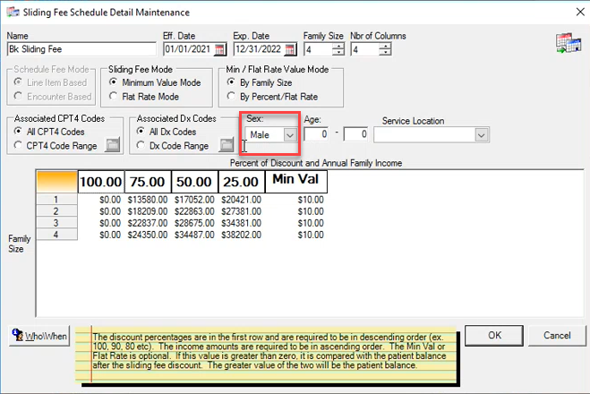Screen dimensions: 590x394
Task: Click the $28675.00 income cell
Action: pos(194,223)
